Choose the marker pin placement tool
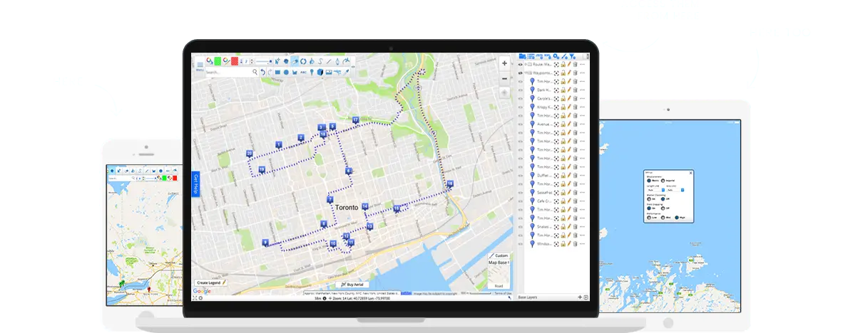Viewport: 853px width, 333px height. (312, 72)
